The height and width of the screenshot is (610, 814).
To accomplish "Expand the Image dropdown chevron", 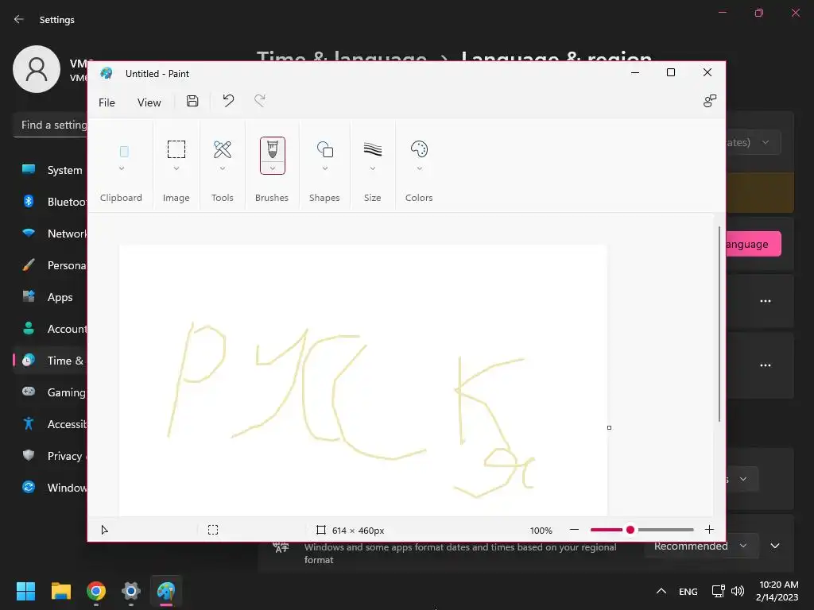I will coord(176,168).
